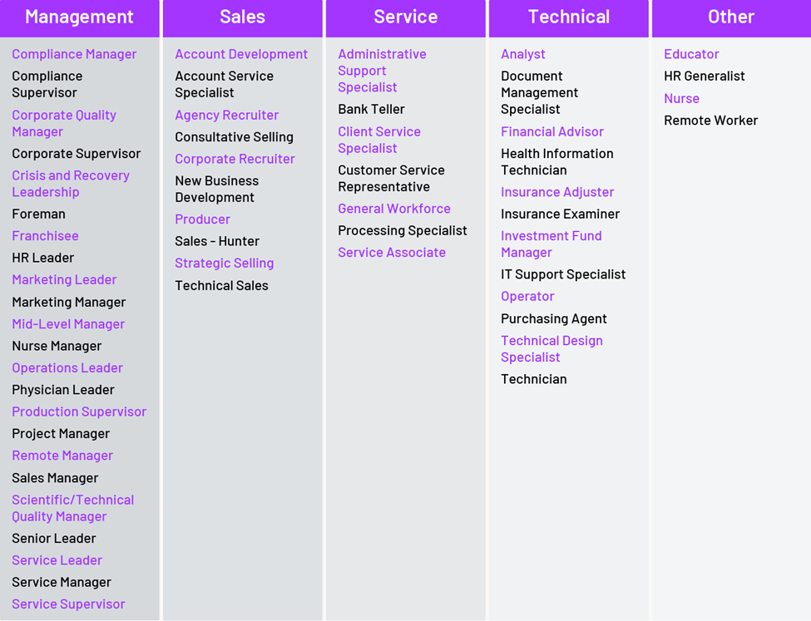Screen dimensions: 811x621
Task: Open the Franchisee job link
Action: click(45, 236)
